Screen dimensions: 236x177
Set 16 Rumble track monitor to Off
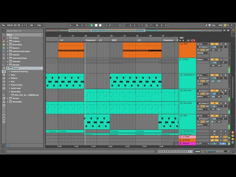click(x=207, y=81)
